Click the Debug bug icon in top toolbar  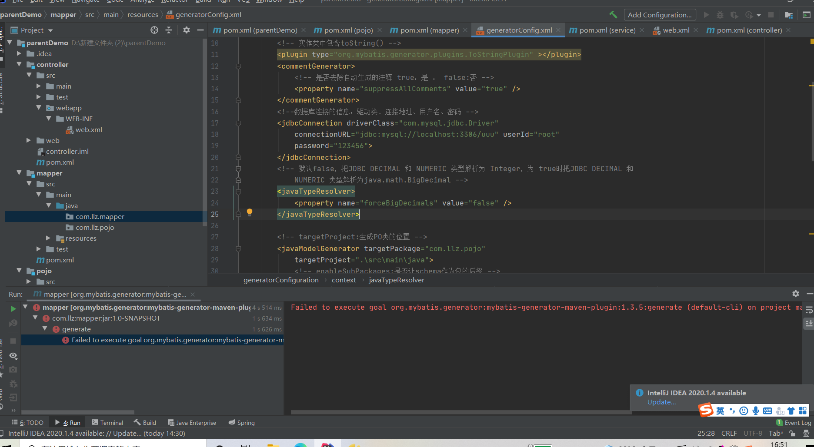click(720, 15)
